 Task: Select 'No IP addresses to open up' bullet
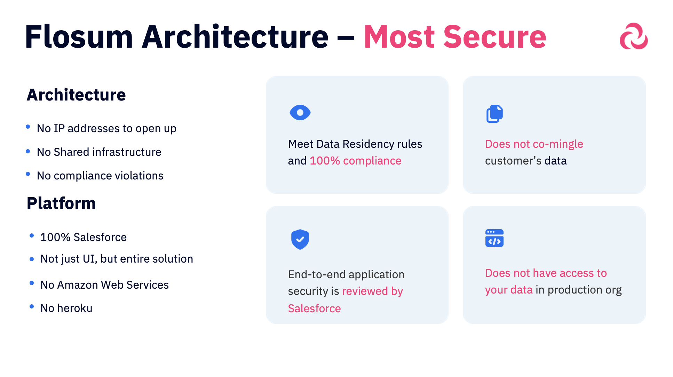click(106, 128)
